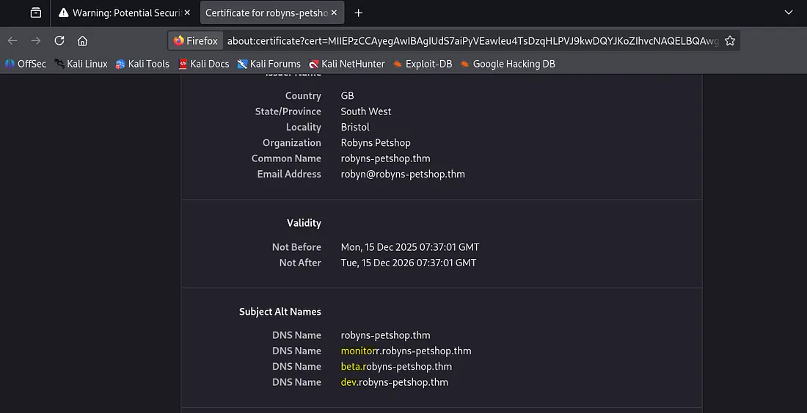Click the forward navigation arrow

36,41
